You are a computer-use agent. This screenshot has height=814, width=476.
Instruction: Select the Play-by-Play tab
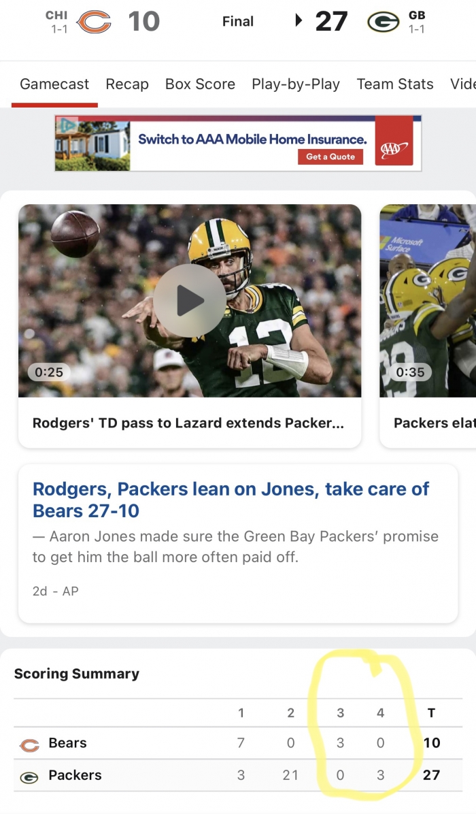click(296, 84)
